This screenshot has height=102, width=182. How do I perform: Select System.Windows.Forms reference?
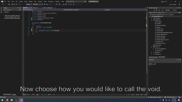(x=163, y=40)
